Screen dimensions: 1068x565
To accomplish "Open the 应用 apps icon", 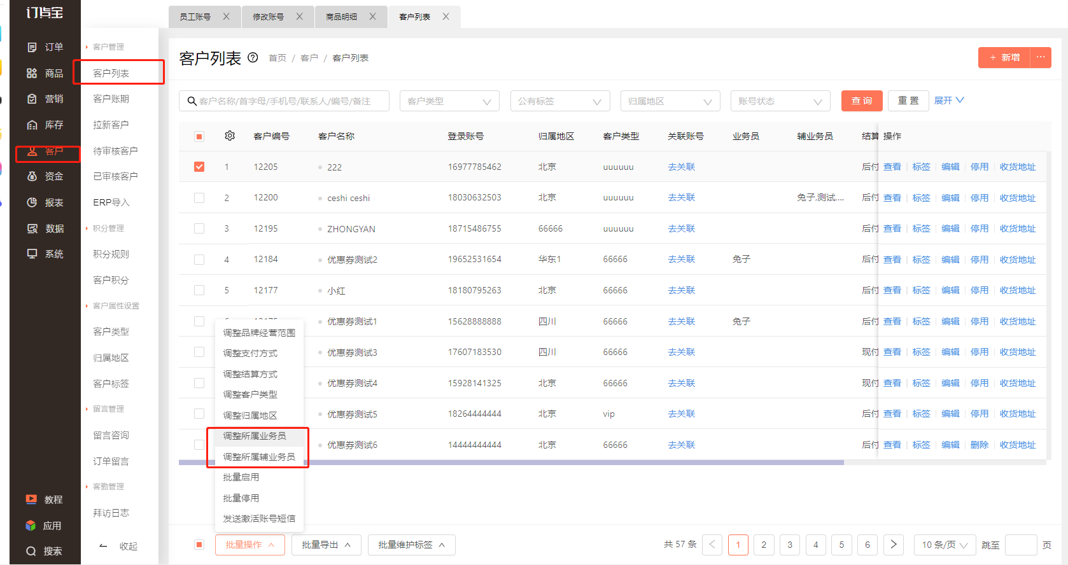I will click(31, 526).
